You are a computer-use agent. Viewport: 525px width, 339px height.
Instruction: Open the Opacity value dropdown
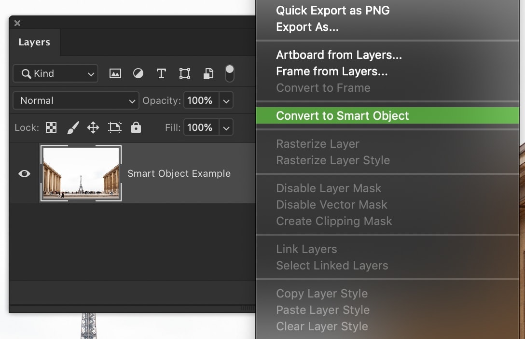coord(226,100)
